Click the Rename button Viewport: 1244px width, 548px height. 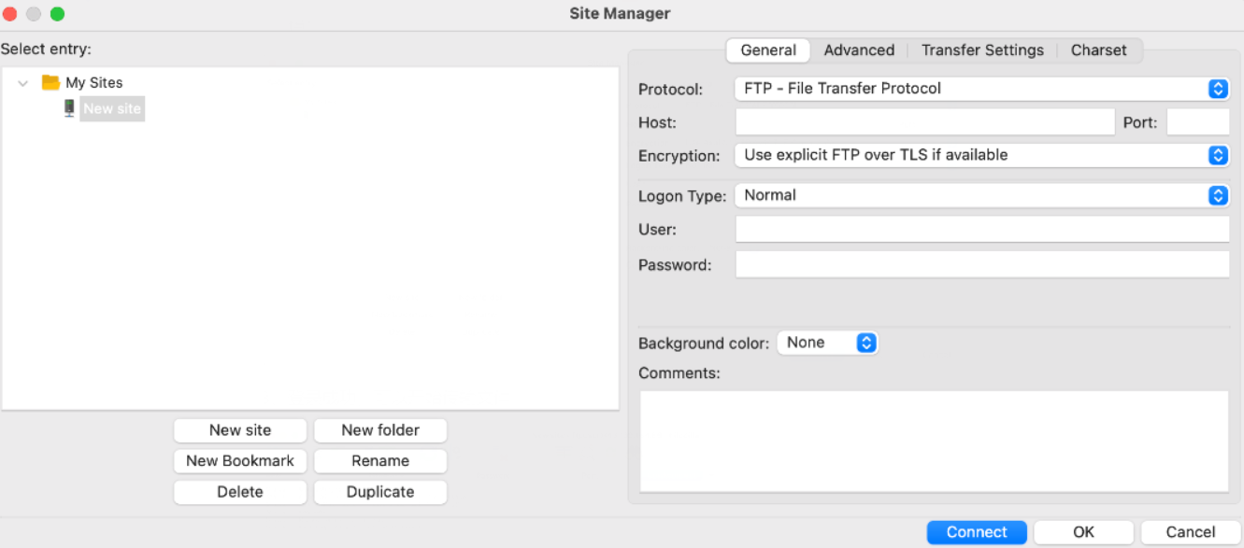click(380, 461)
